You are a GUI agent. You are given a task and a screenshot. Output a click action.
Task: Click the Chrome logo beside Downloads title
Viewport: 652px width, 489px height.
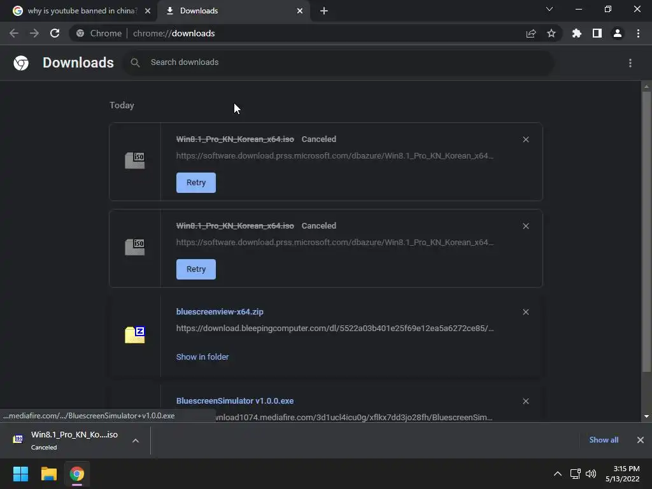[21, 63]
